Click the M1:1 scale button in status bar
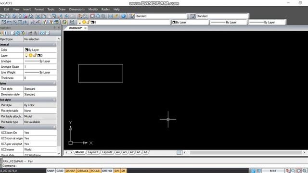 (273, 171)
